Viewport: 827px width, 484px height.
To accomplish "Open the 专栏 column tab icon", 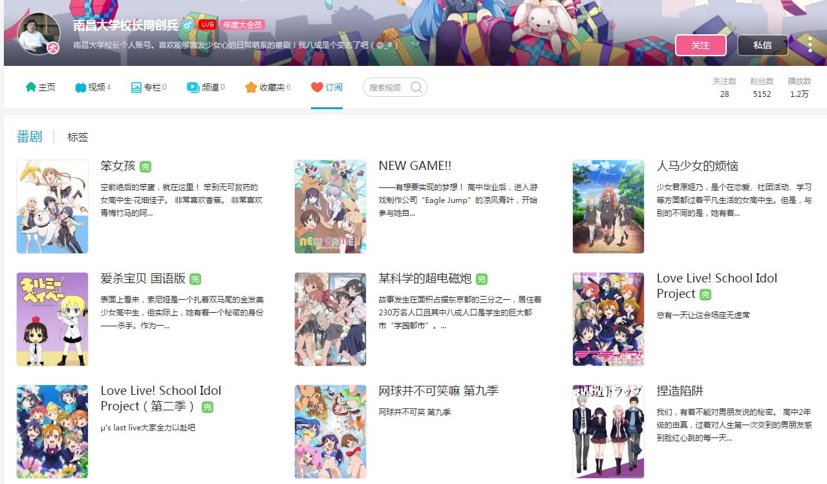I will coord(136,87).
